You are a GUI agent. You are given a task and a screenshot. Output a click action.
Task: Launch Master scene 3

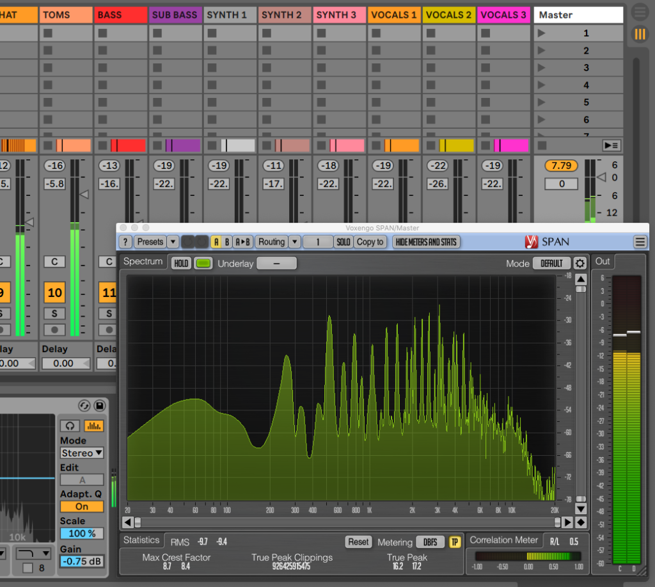(541, 68)
